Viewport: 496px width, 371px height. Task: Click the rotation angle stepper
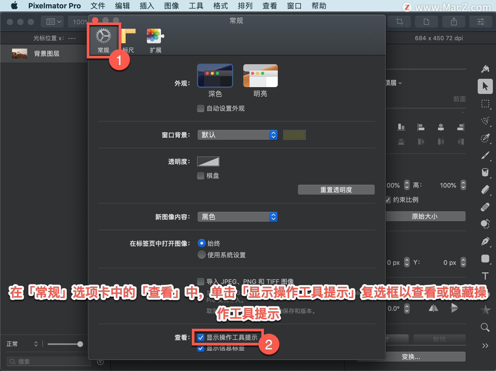click(x=407, y=309)
